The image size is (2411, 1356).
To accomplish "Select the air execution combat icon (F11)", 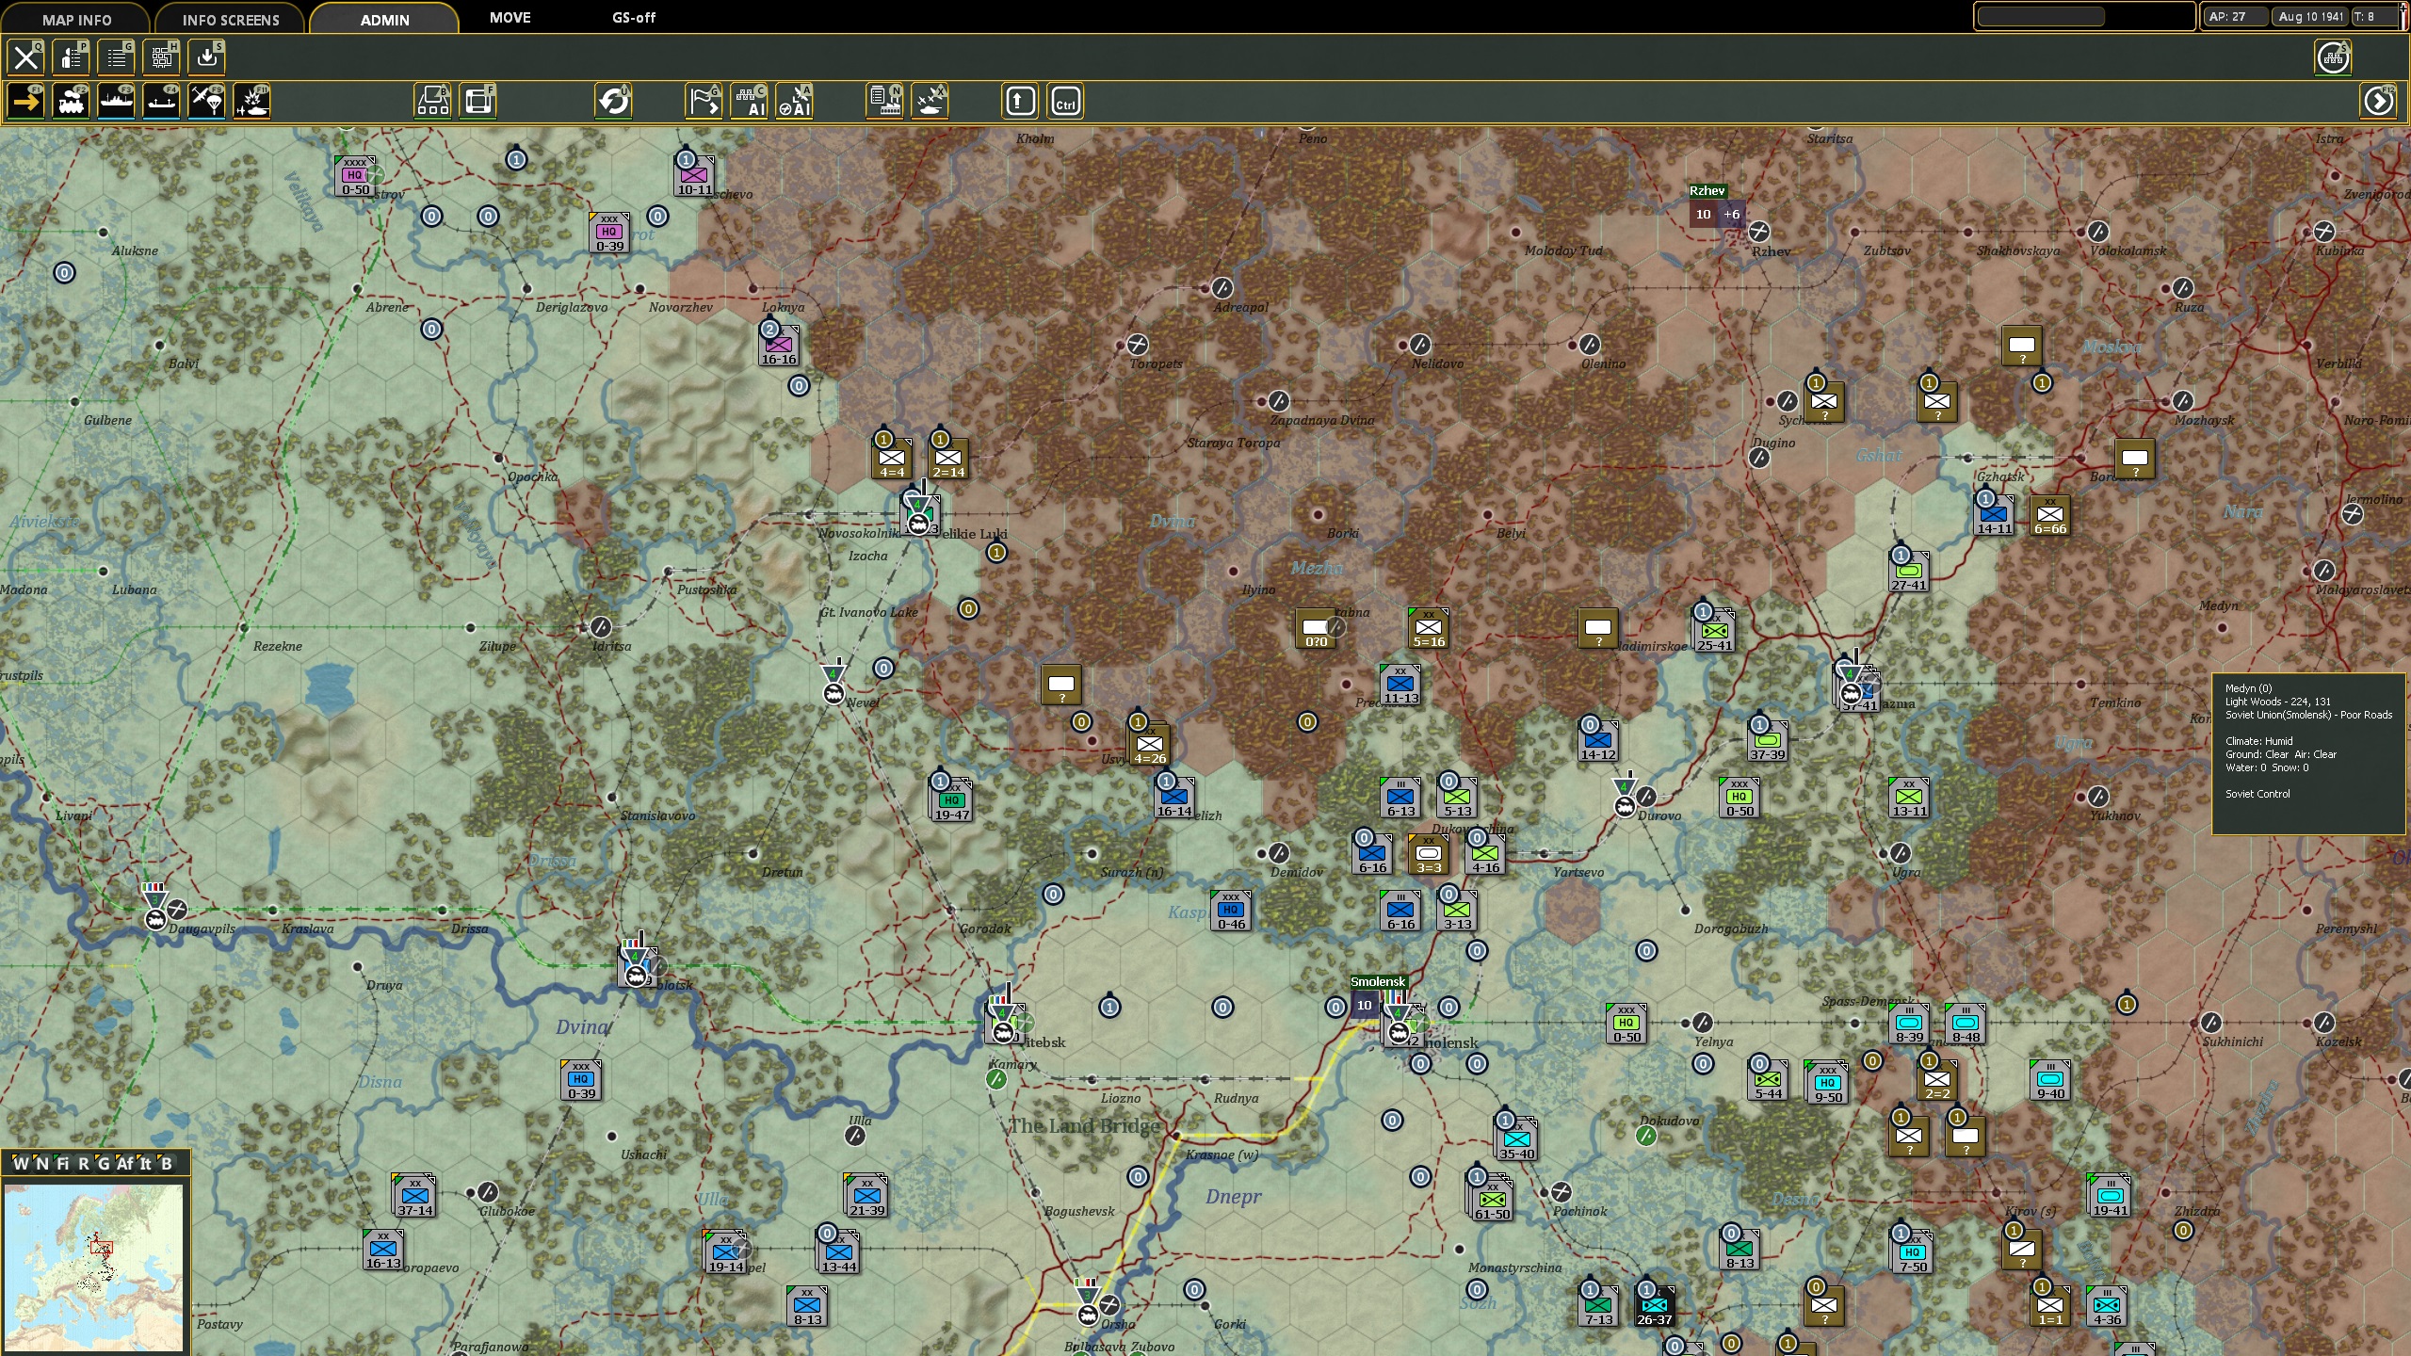I will 252,102.
